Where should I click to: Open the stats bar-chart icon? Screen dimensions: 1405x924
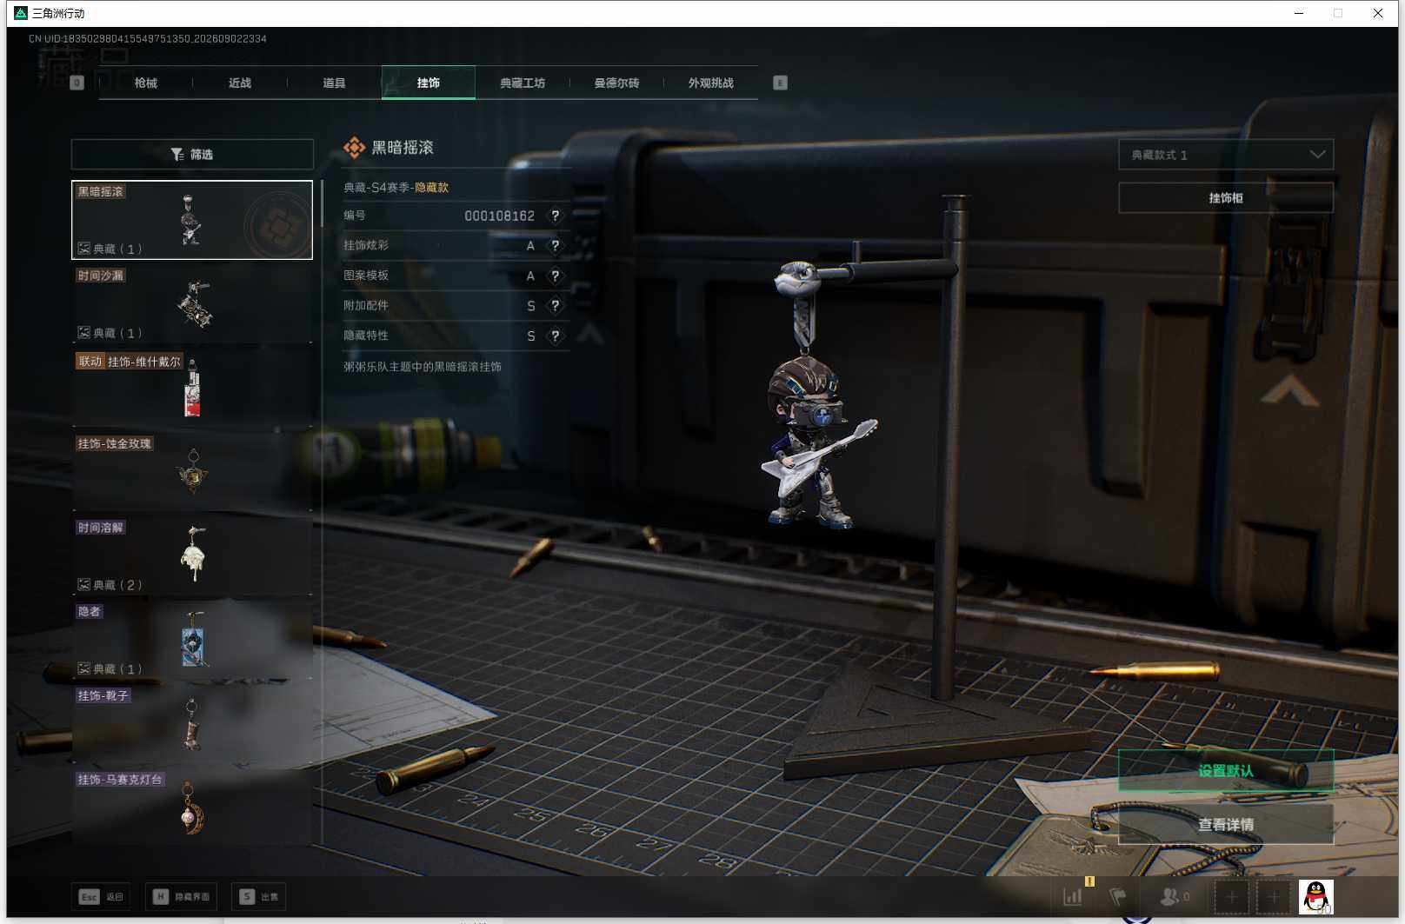tap(1074, 896)
